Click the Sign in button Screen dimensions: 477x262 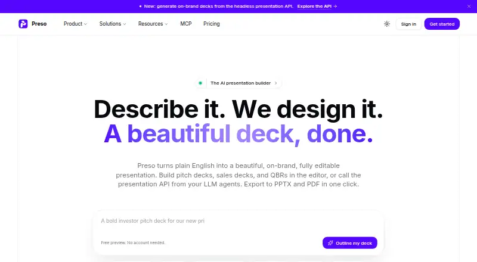pos(408,24)
